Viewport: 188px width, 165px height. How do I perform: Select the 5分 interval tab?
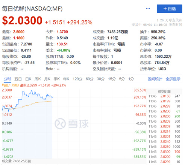click(x=122, y=79)
